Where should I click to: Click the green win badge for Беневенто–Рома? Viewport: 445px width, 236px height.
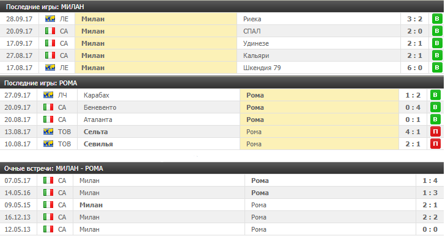click(x=435, y=107)
